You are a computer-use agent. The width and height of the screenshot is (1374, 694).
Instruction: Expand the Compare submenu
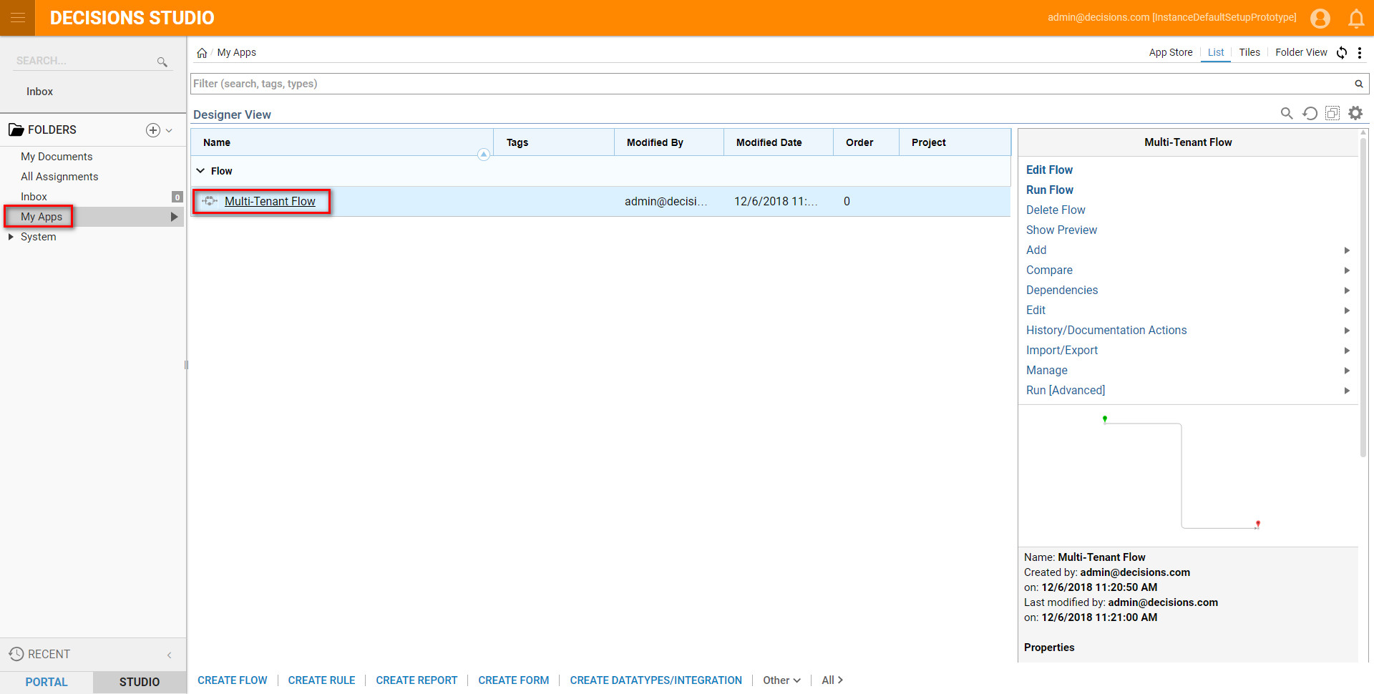click(x=1347, y=270)
